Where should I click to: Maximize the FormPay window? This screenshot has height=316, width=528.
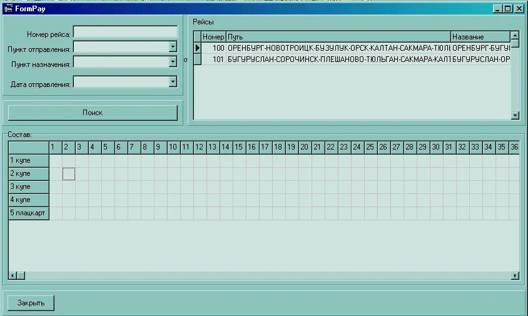click(x=508, y=9)
